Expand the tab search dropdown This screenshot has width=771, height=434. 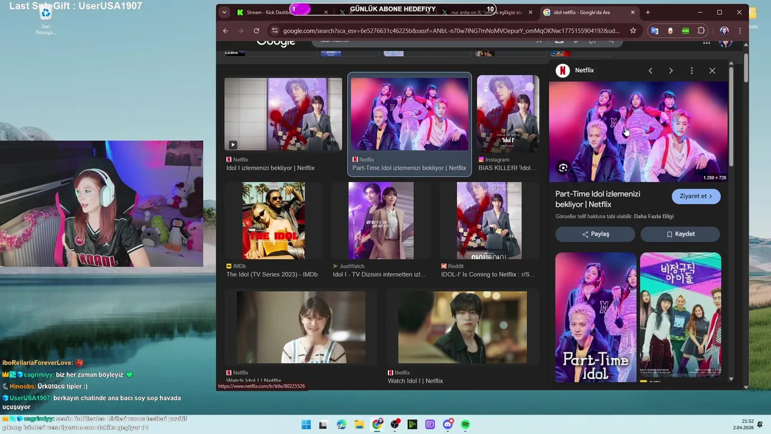click(x=225, y=12)
